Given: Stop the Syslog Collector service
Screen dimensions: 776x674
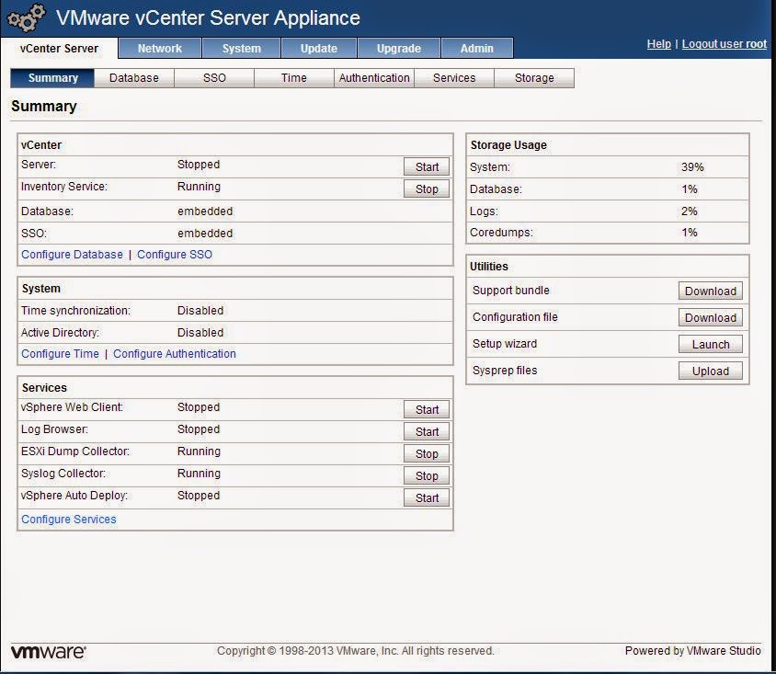Looking at the screenshot, I should tap(427, 476).
